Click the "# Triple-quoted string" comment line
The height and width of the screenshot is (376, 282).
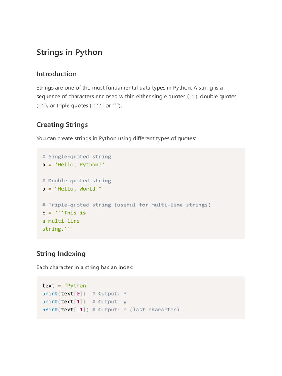(x=126, y=205)
